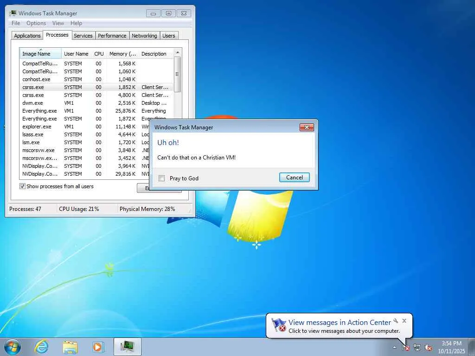475x356 pixels.
Task: Select the mscorsvw.exe row using 3,848 K
Action: (85, 150)
